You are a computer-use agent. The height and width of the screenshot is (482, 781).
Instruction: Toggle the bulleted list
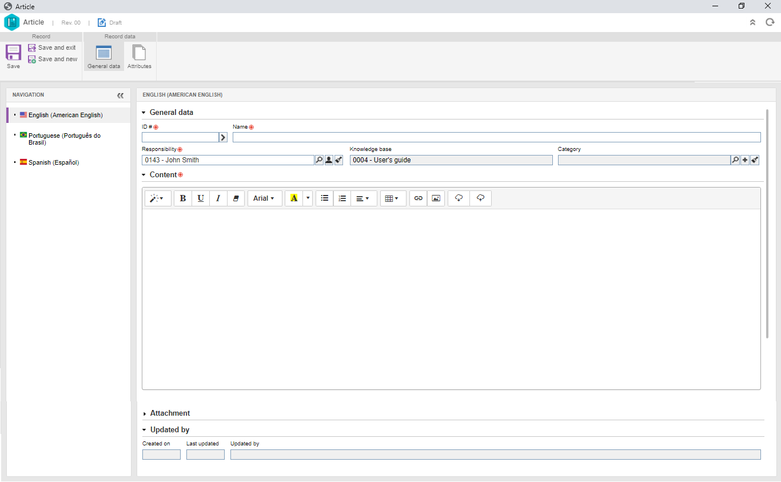(x=325, y=198)
